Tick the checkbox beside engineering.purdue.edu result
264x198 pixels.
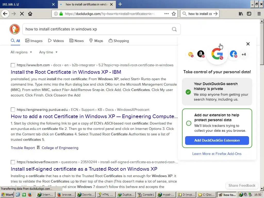pos(13,110)
